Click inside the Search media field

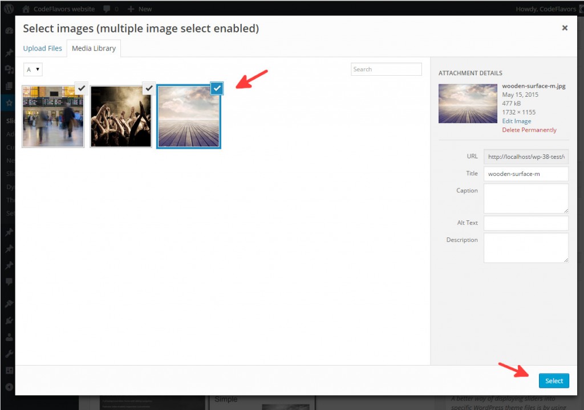click(x=386, y=69)
